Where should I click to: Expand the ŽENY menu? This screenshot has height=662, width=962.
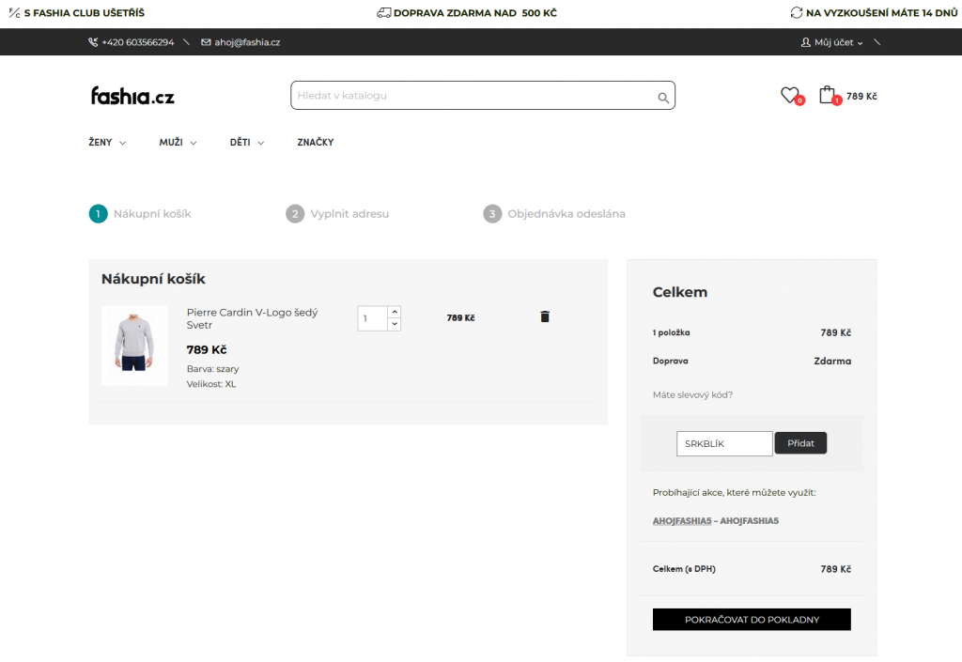107,142
